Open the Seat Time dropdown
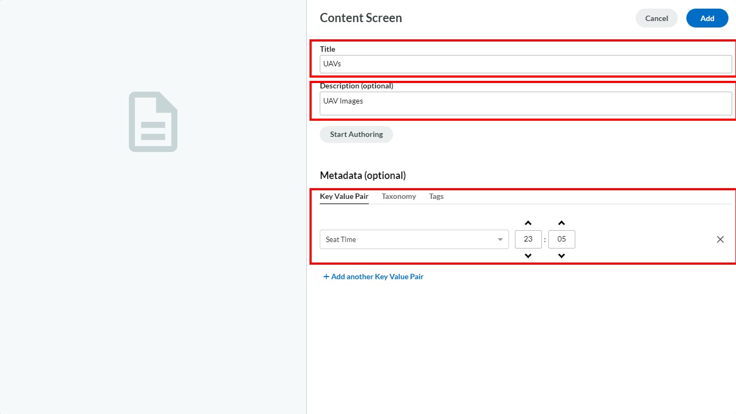The width and height of the screenshot is (736, 414). click(x=414, y=239)
